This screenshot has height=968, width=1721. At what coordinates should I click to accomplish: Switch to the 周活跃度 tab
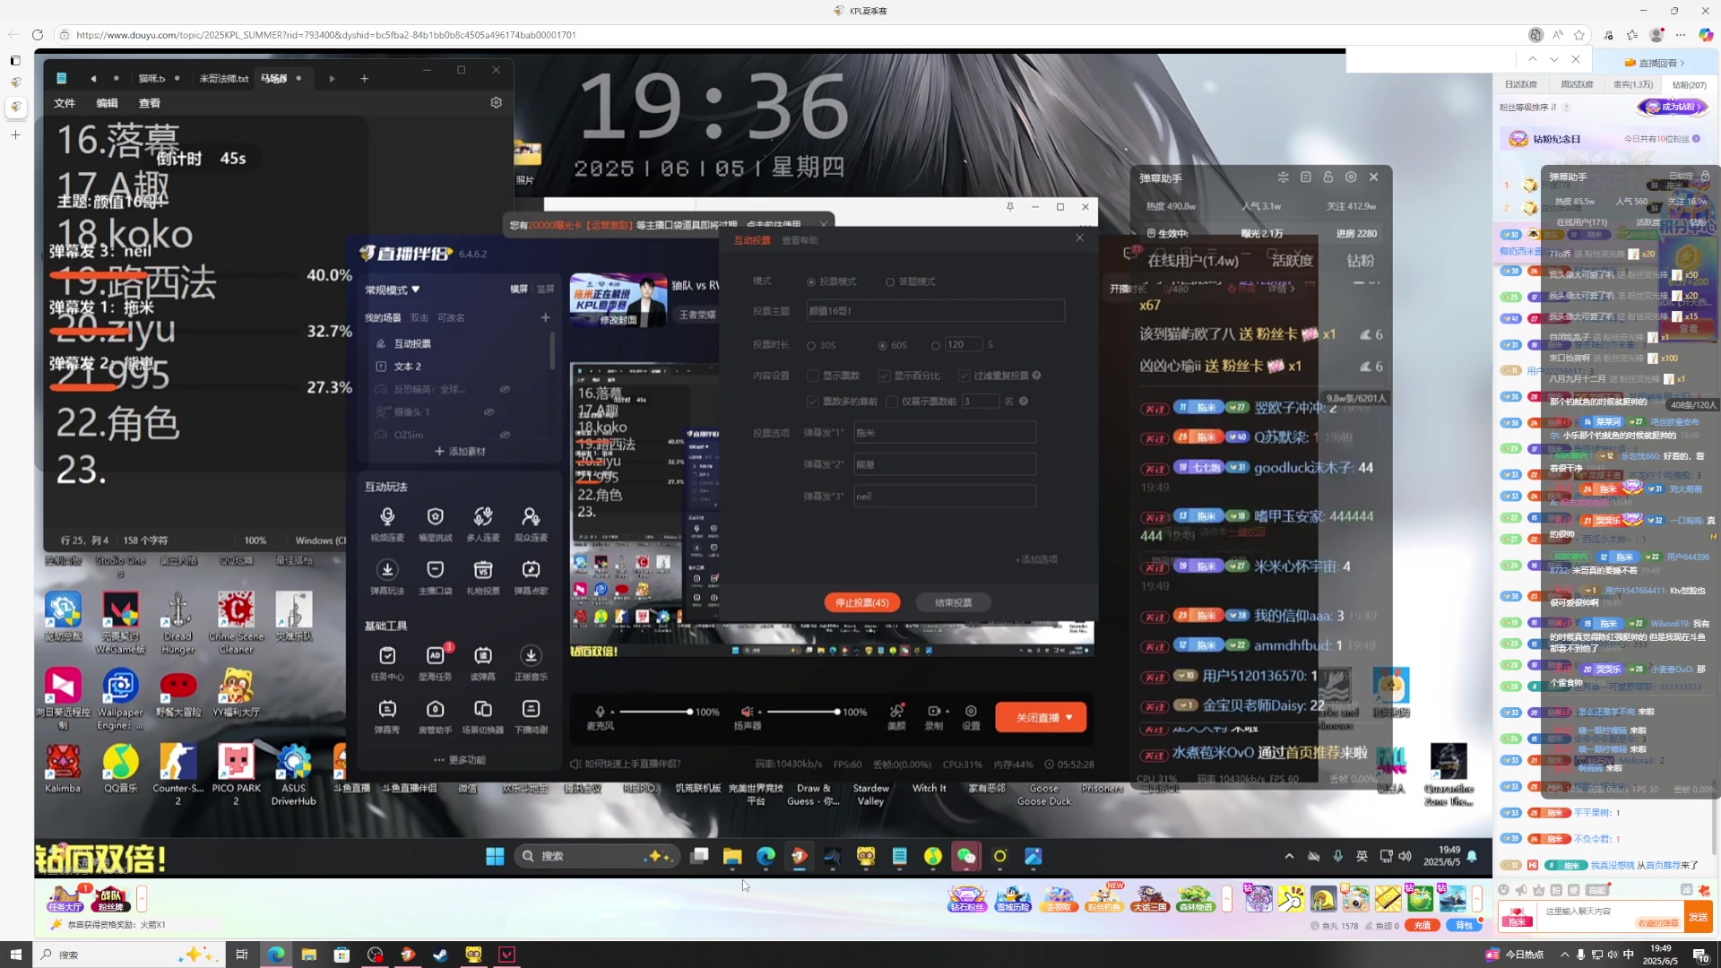point(1577,84)
